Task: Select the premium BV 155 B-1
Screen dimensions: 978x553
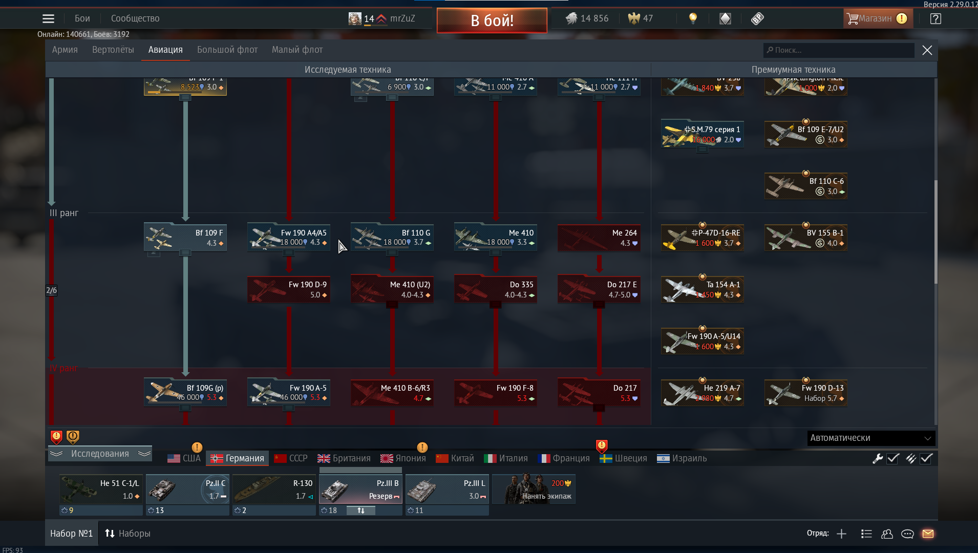Action: [806, 238]
